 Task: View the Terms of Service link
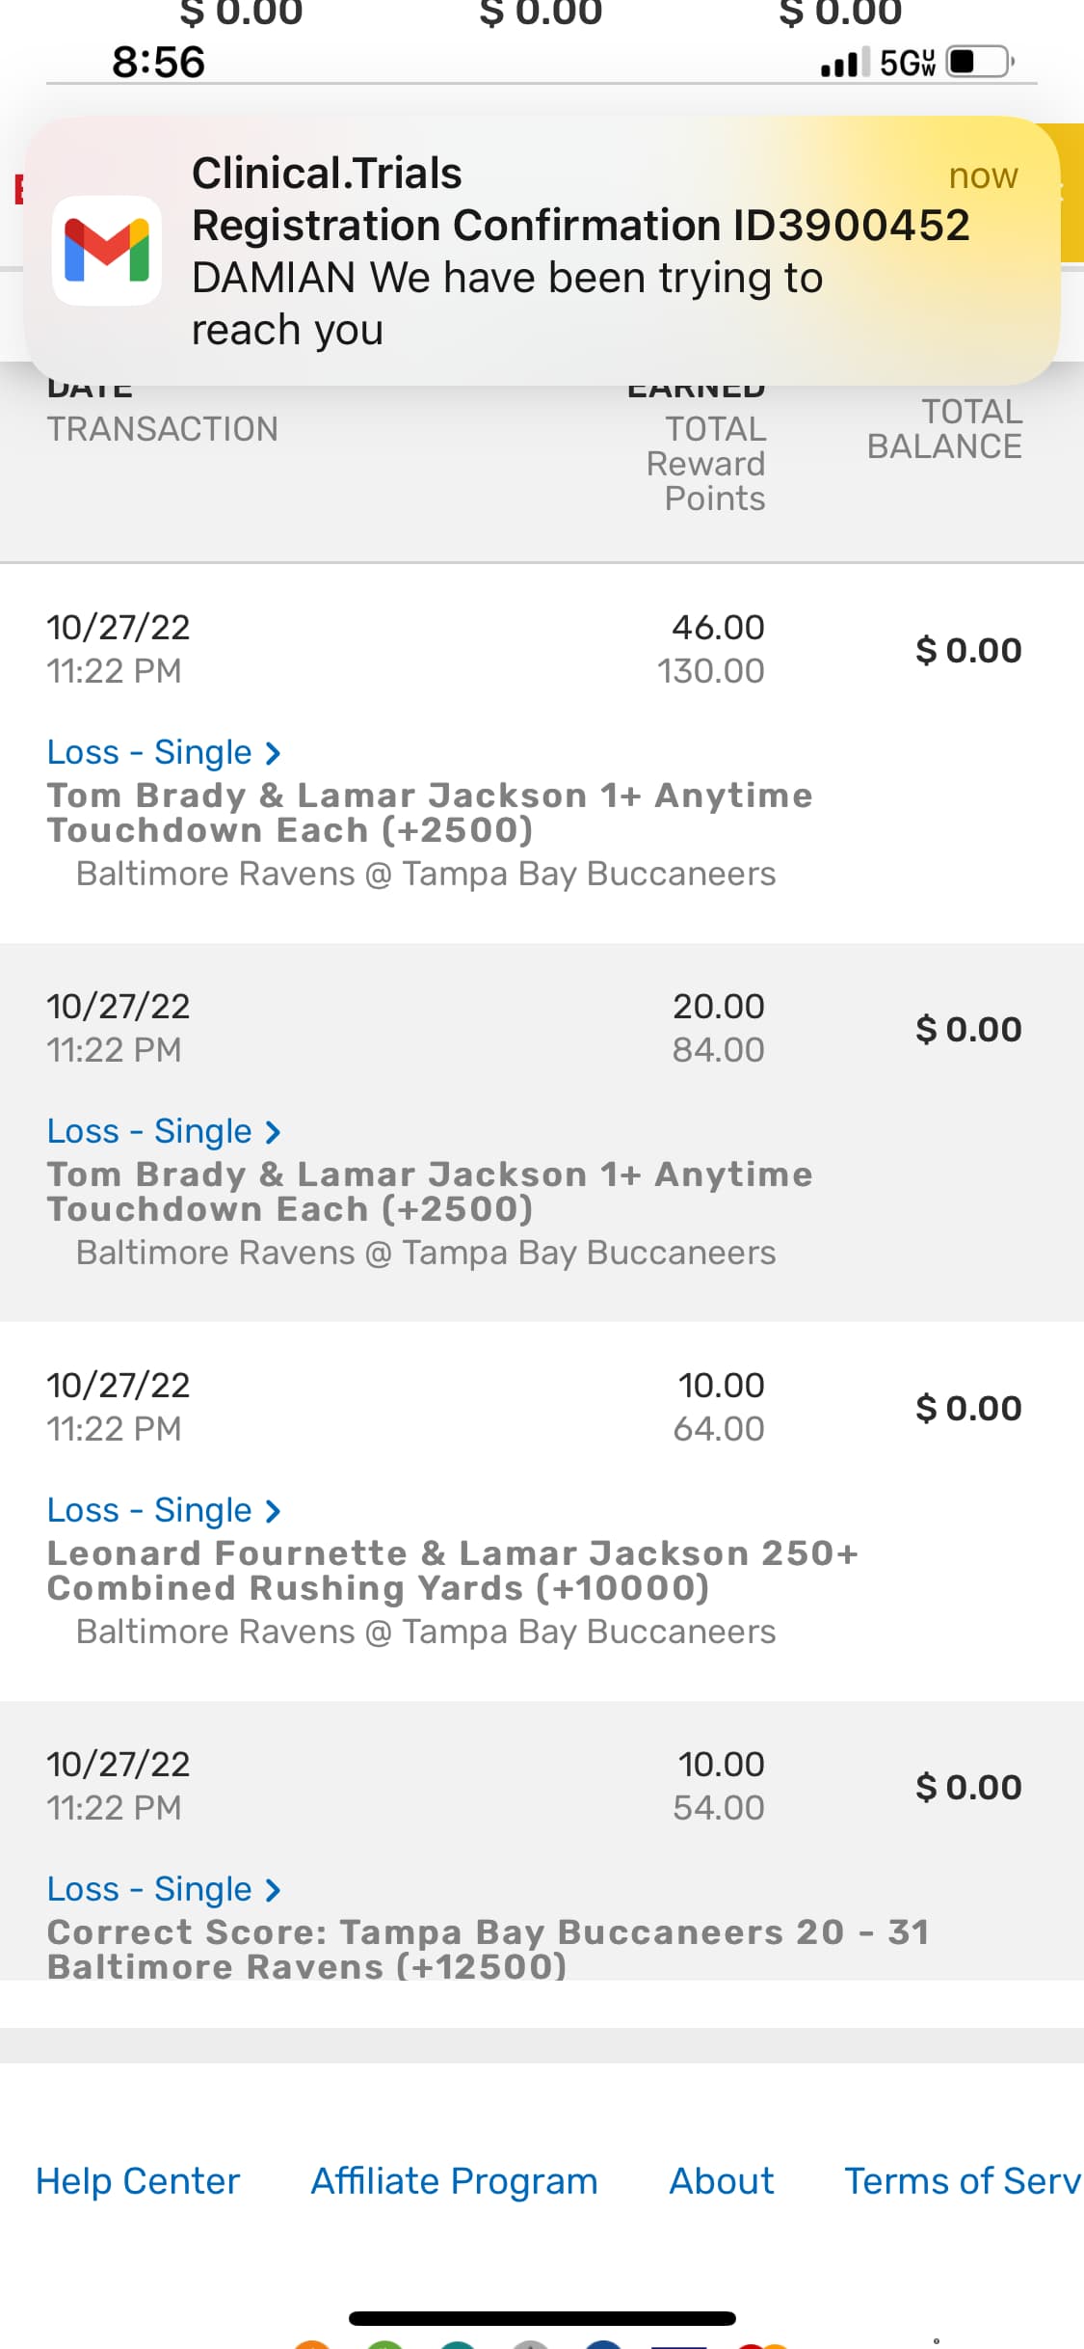point(962,2181)
